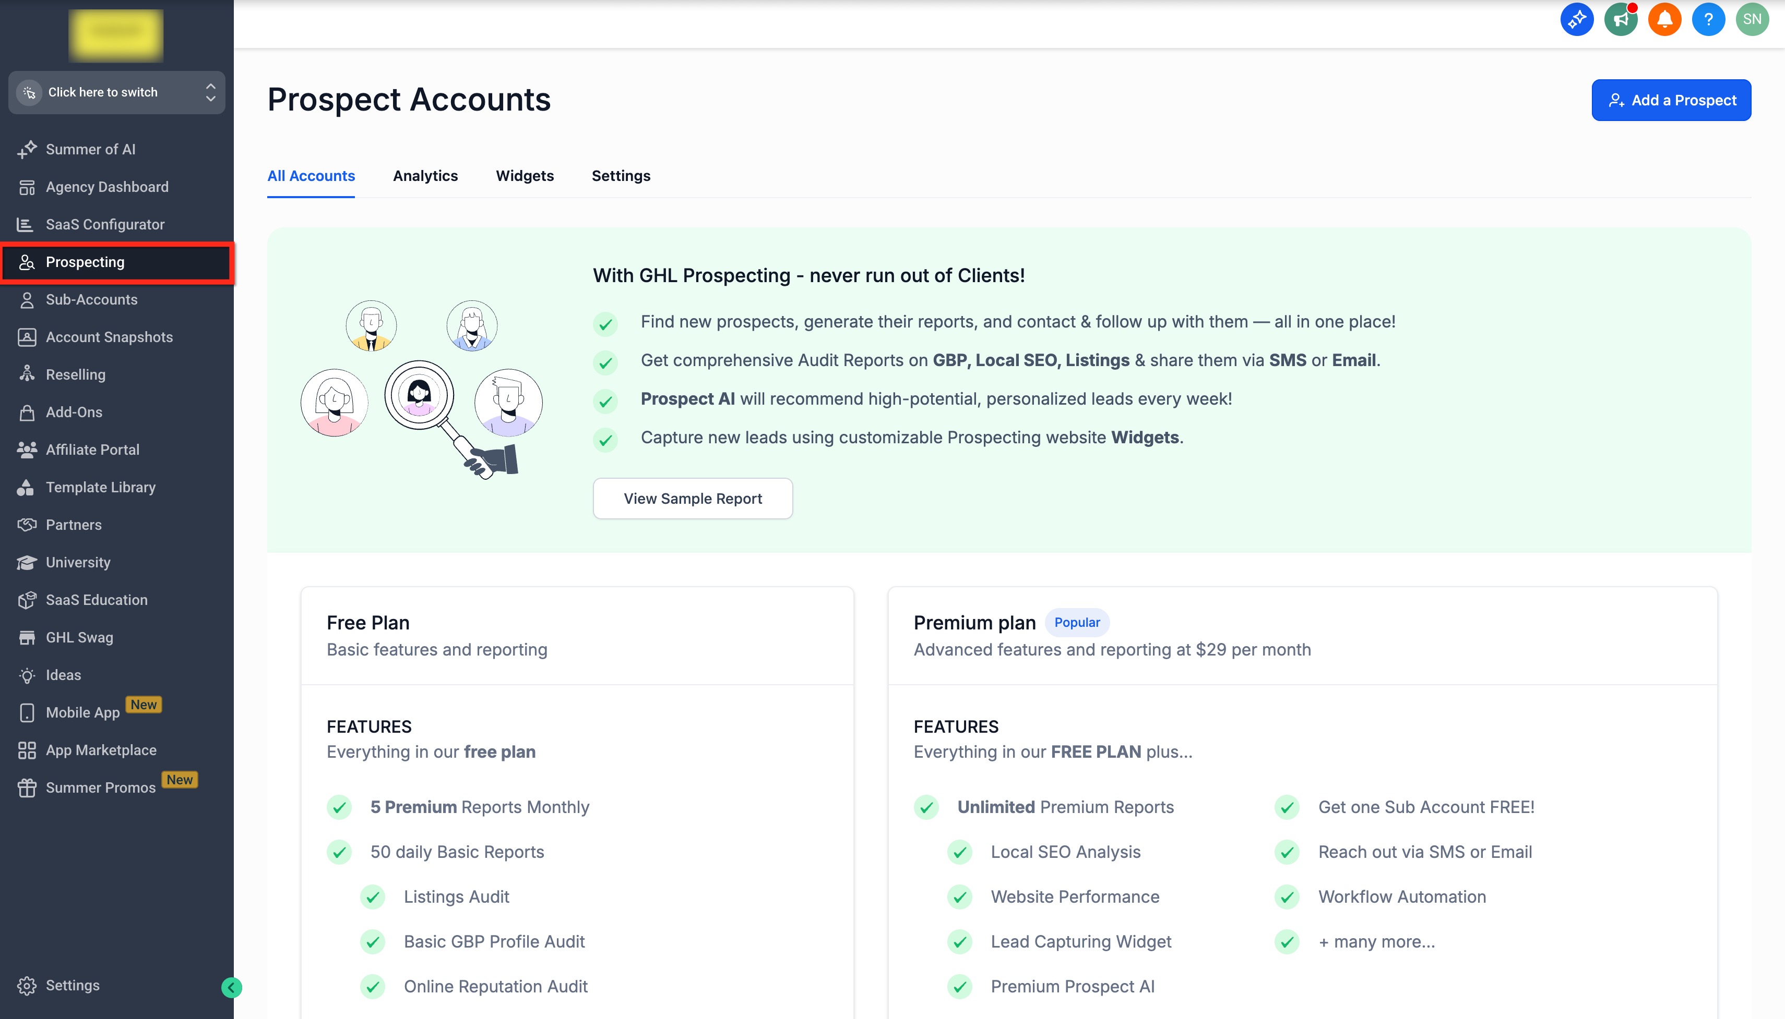Click the Settings gear icon in sidebar

[x=27, y=986]
